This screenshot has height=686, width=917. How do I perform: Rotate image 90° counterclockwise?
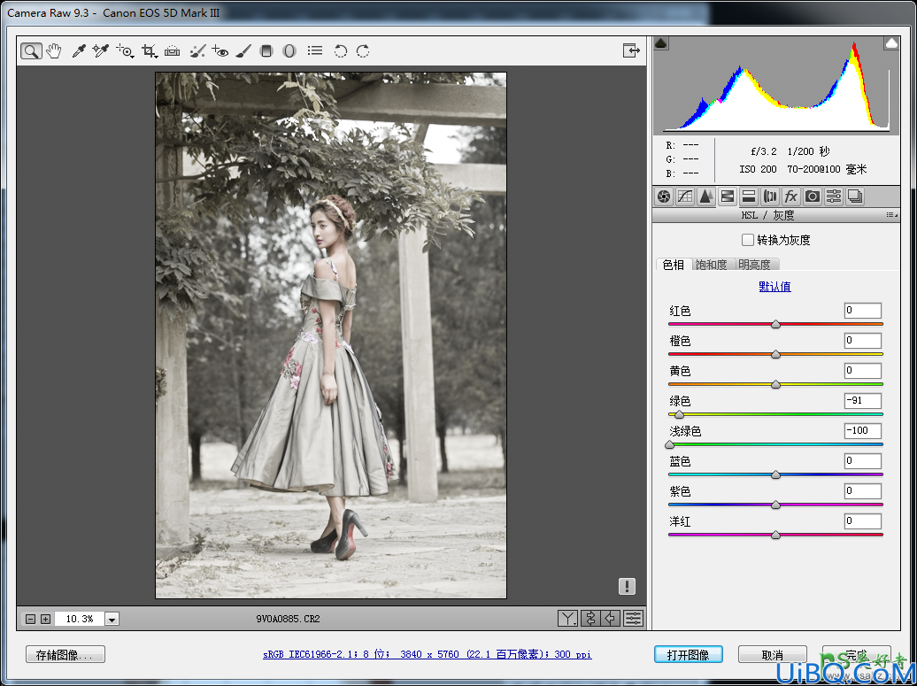(x=341, y=50)
